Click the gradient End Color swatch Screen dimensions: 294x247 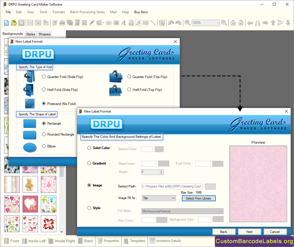pos(203,164)
